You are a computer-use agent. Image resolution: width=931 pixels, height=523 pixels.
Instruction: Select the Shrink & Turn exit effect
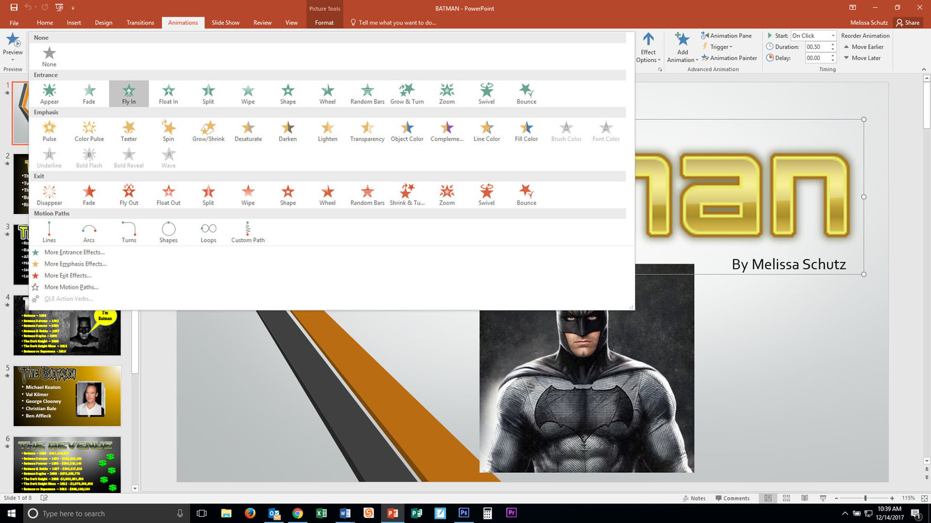click(407, 195)
